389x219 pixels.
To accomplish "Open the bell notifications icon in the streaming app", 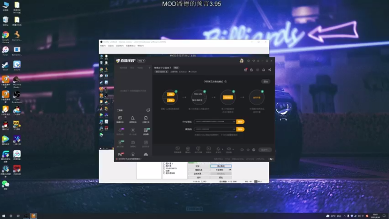I will click(264, 70).
